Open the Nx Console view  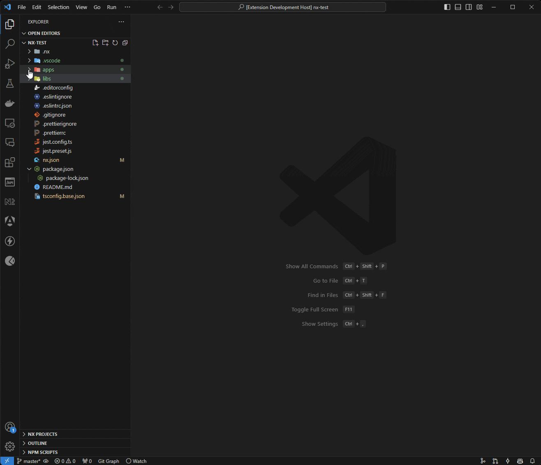coord(10,202)
